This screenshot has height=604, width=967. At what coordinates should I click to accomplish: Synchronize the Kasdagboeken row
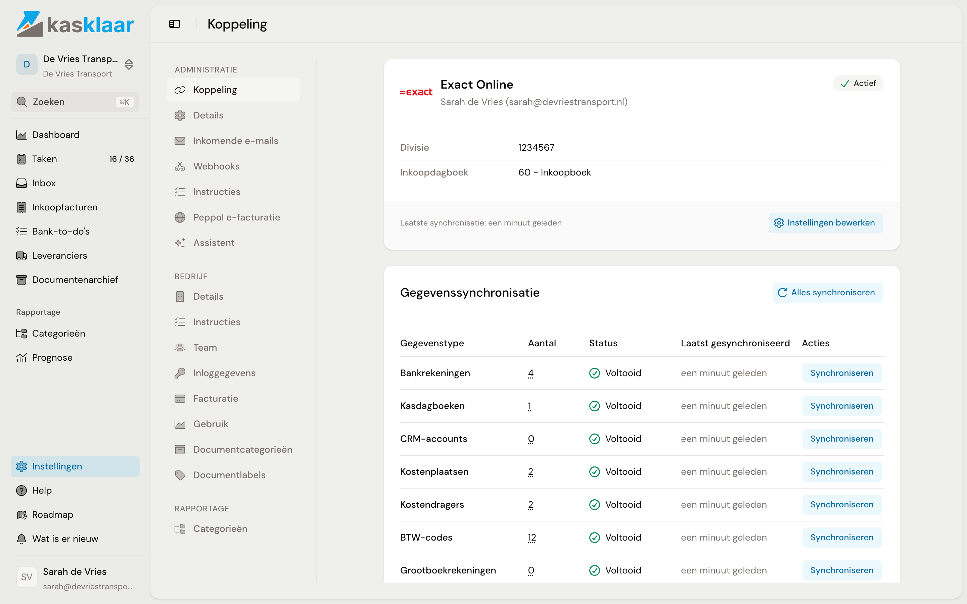[x=841, y=406]
